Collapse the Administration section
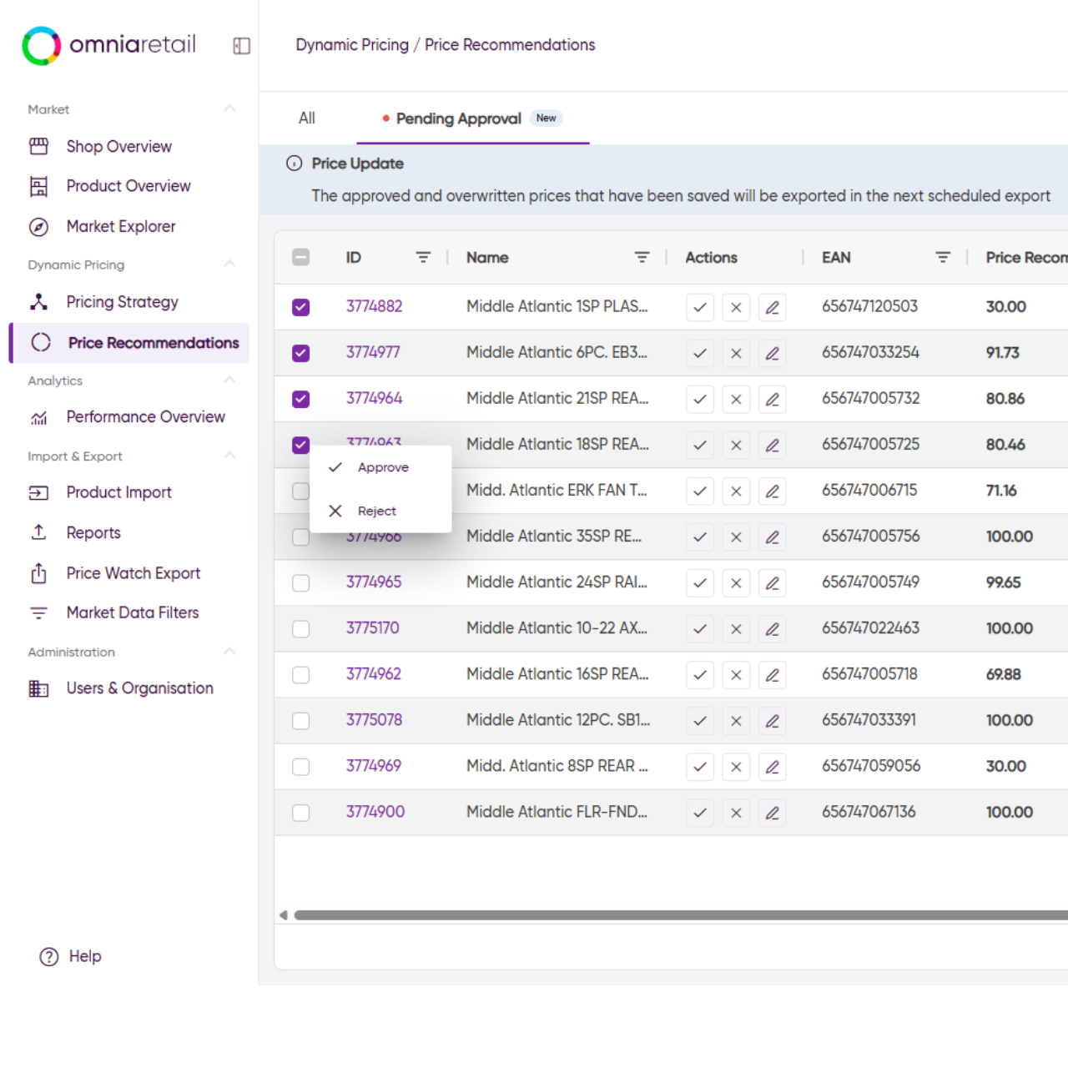 pos(229,651)
